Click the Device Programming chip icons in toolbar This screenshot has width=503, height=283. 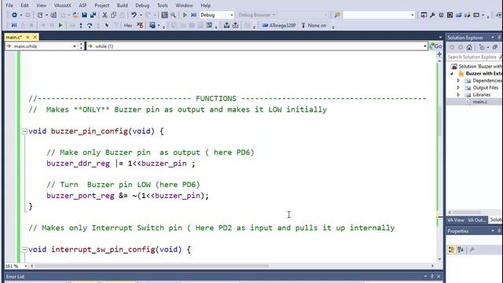tap(231, 25)
